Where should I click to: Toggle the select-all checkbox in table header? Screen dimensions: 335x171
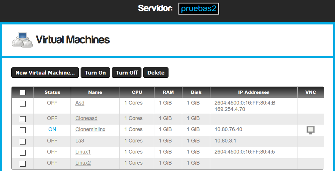22,92
